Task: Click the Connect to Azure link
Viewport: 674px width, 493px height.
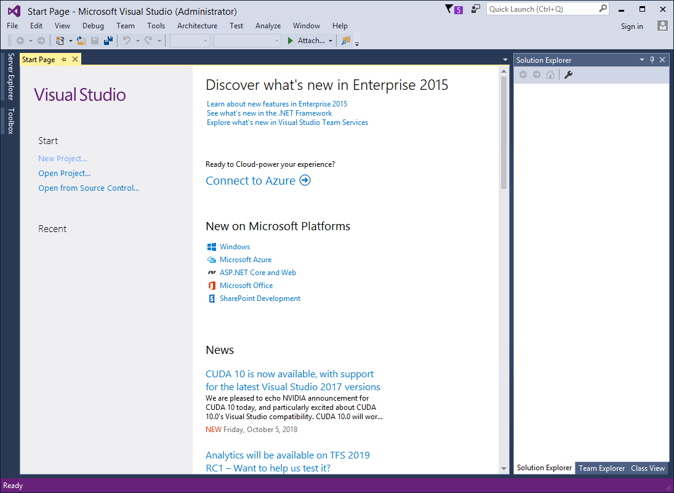Action: (251, 180)
